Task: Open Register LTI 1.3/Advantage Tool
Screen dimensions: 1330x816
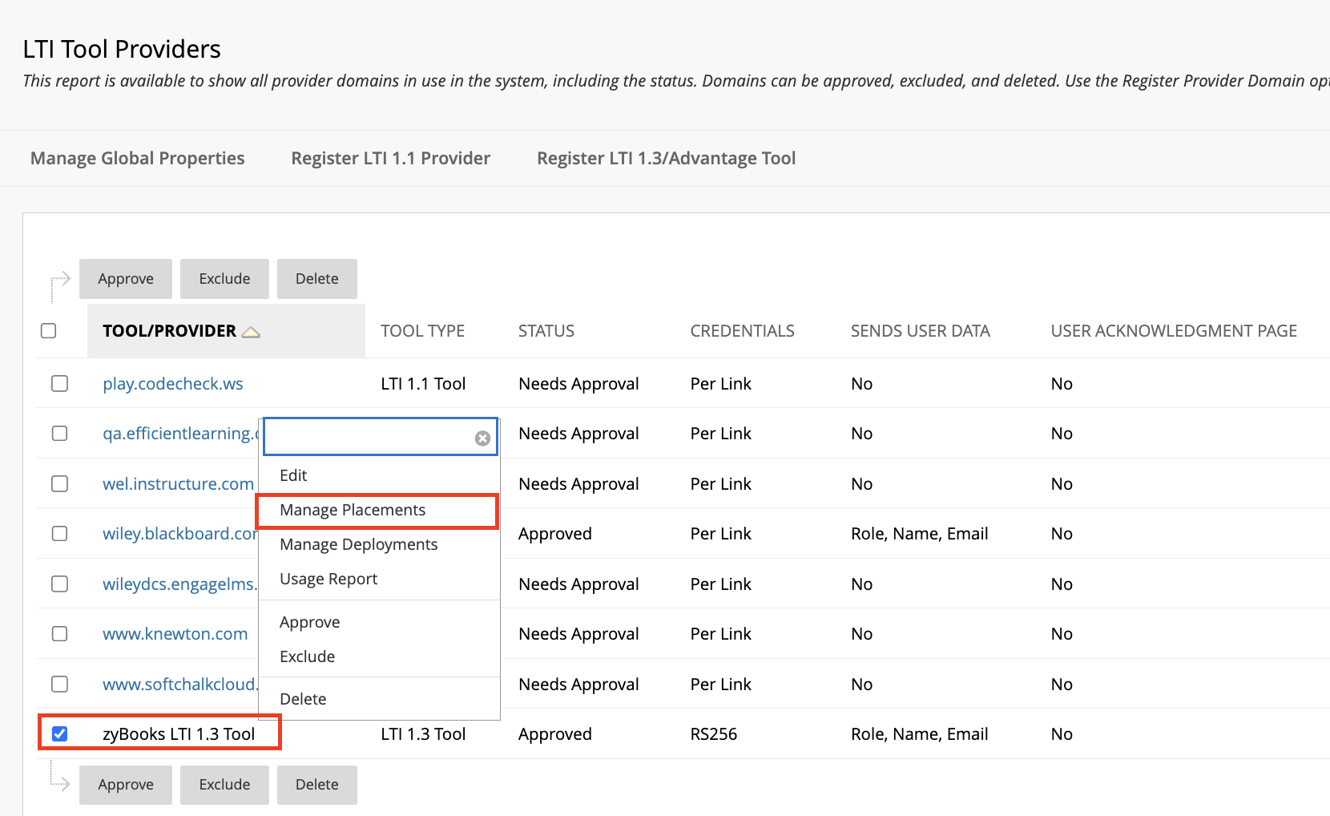Action: tap(666, 158)
